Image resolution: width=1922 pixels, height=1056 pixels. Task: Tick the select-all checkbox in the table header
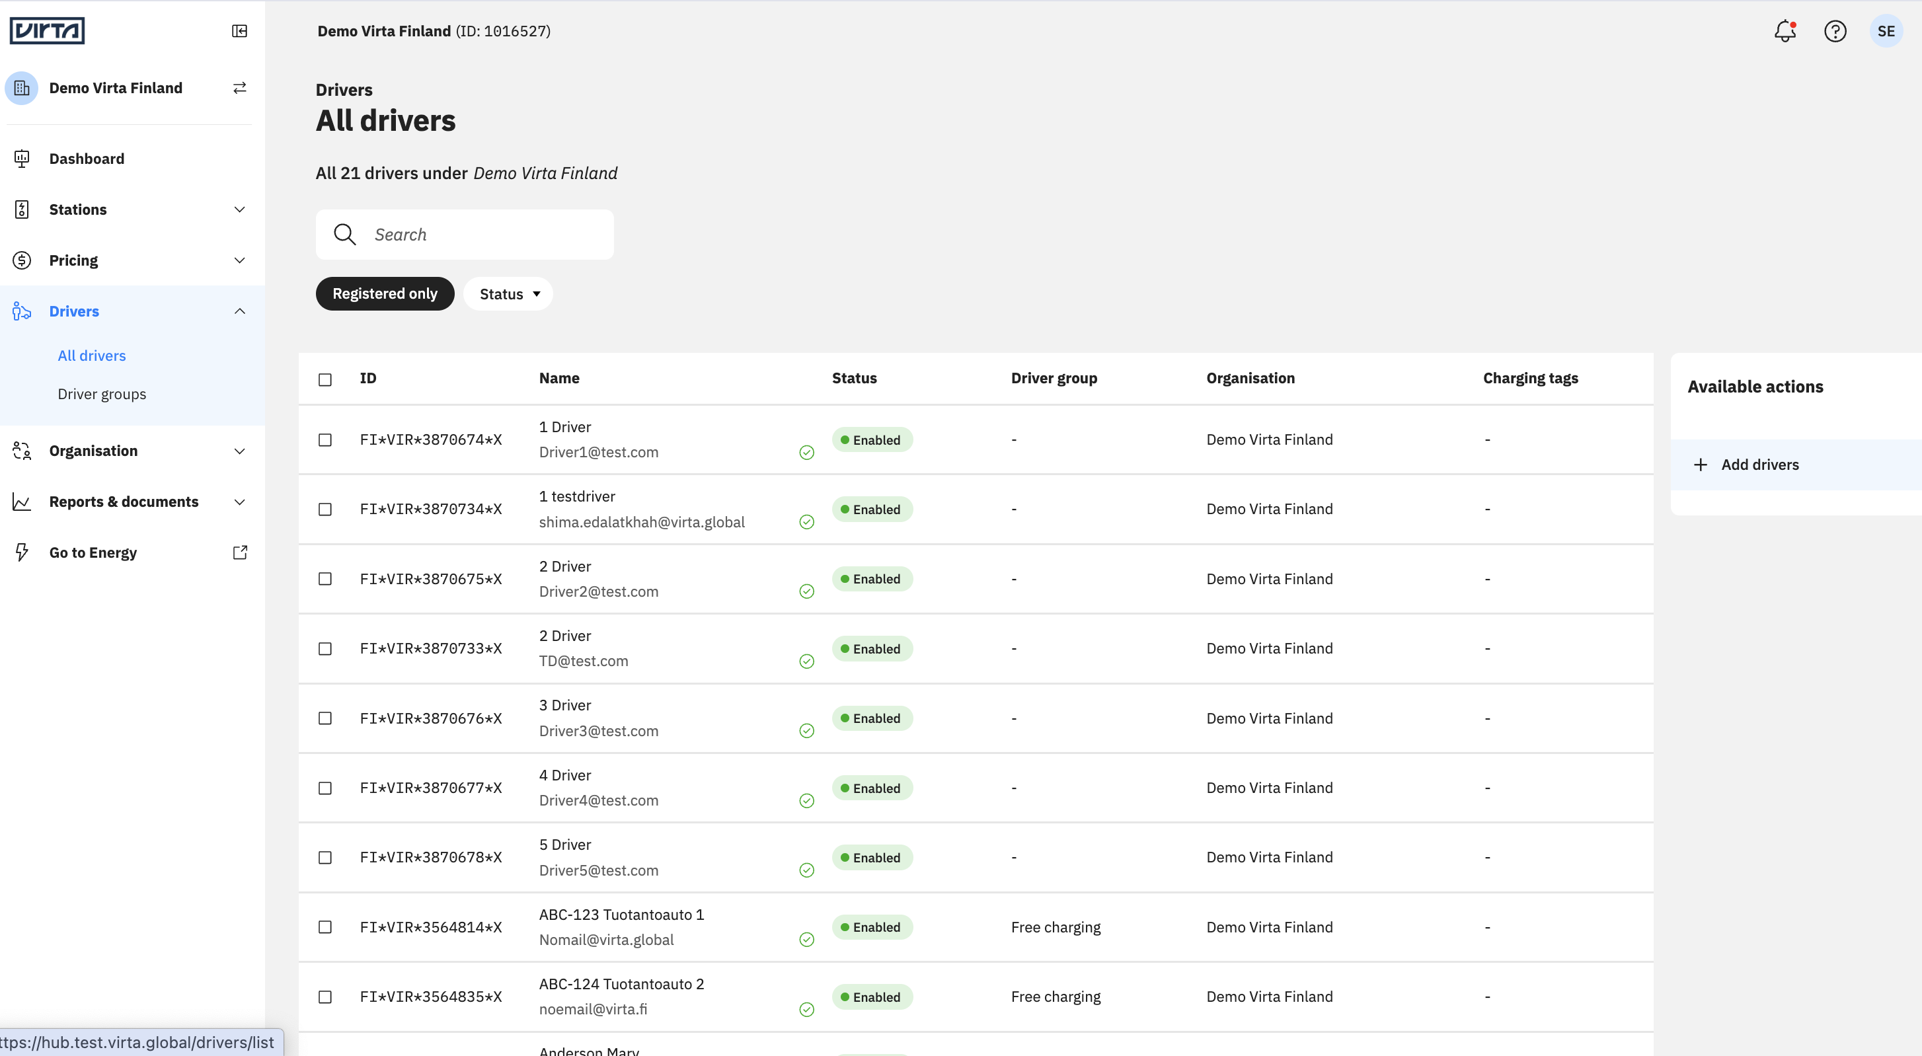[x=325, y=379]
